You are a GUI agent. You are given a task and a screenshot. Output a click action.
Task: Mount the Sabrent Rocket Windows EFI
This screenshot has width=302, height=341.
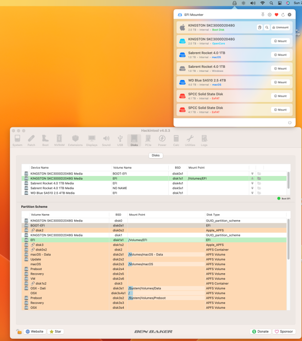[x=281, y=69]
